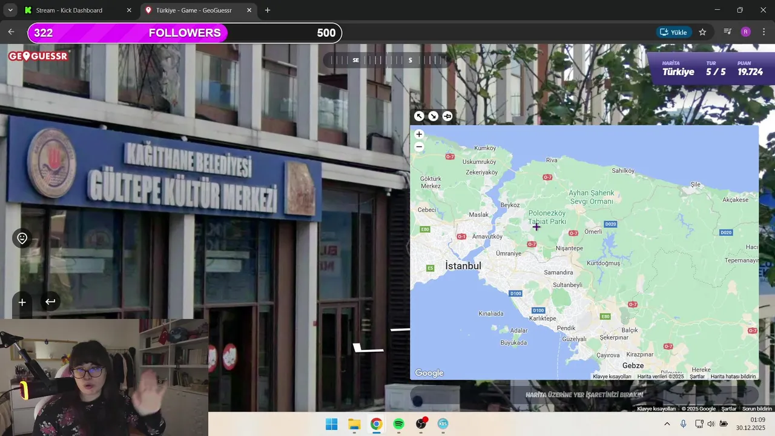
Task: Click the Pendik label on the map
Action: (566, 328)
